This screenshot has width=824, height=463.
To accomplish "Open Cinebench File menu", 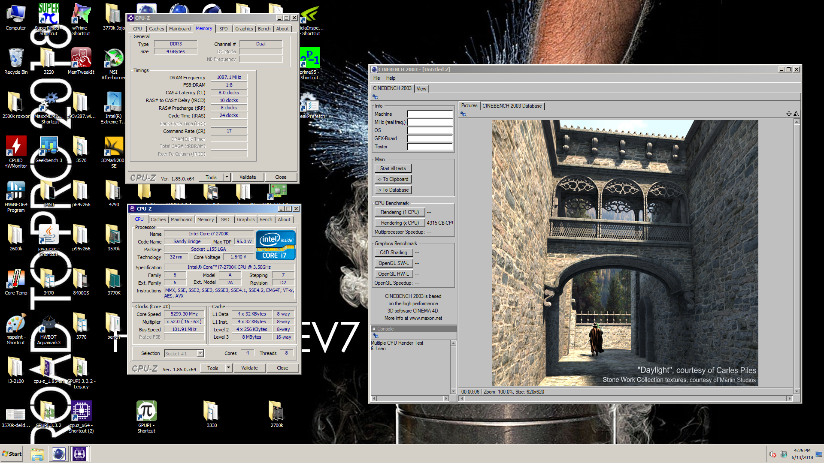I will [376, 78].
